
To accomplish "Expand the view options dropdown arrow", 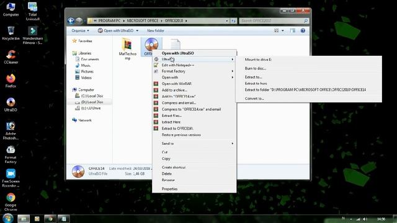I will (x=283, y=30).
